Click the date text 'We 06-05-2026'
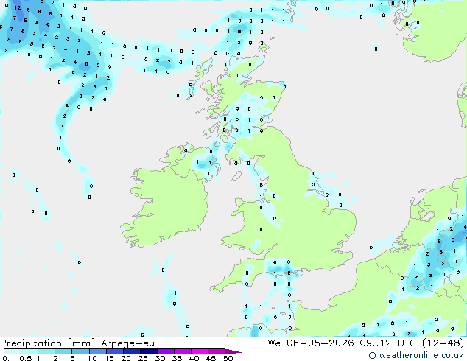The image size is (467, 361). 311,343
